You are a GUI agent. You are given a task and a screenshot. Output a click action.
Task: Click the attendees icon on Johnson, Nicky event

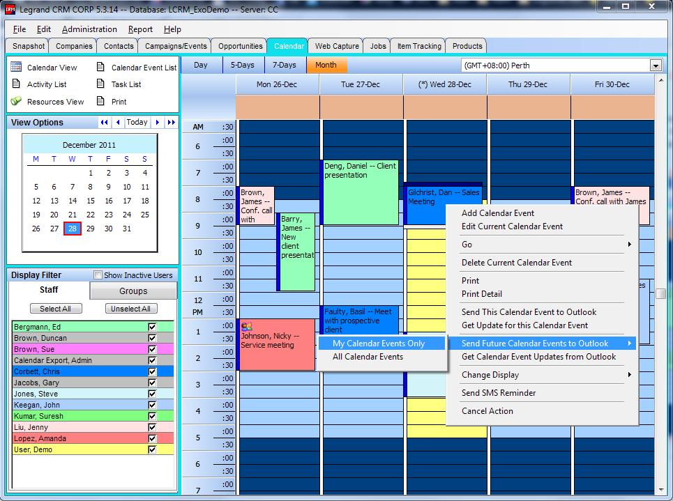246,326
